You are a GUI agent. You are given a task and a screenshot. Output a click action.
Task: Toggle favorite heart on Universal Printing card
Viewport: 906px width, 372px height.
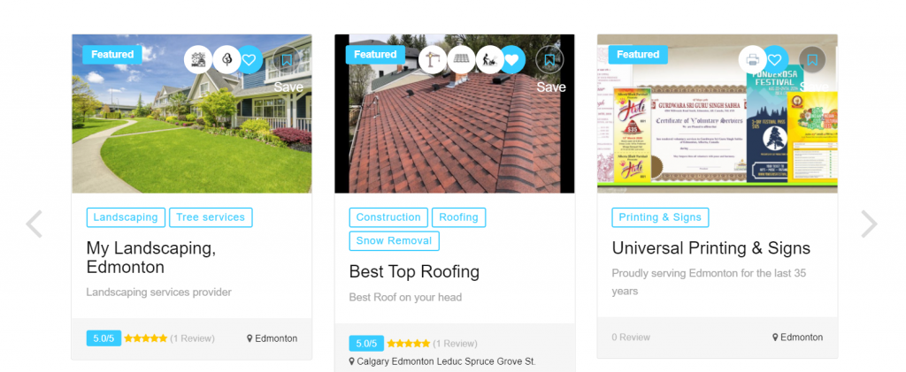click(x=775, y=60)
